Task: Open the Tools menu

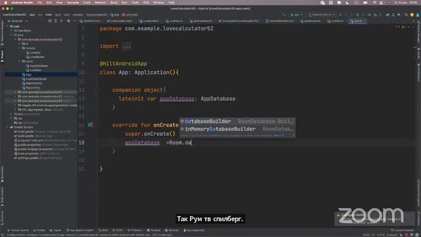Action: pyautogui.click(x=135, y=3)
